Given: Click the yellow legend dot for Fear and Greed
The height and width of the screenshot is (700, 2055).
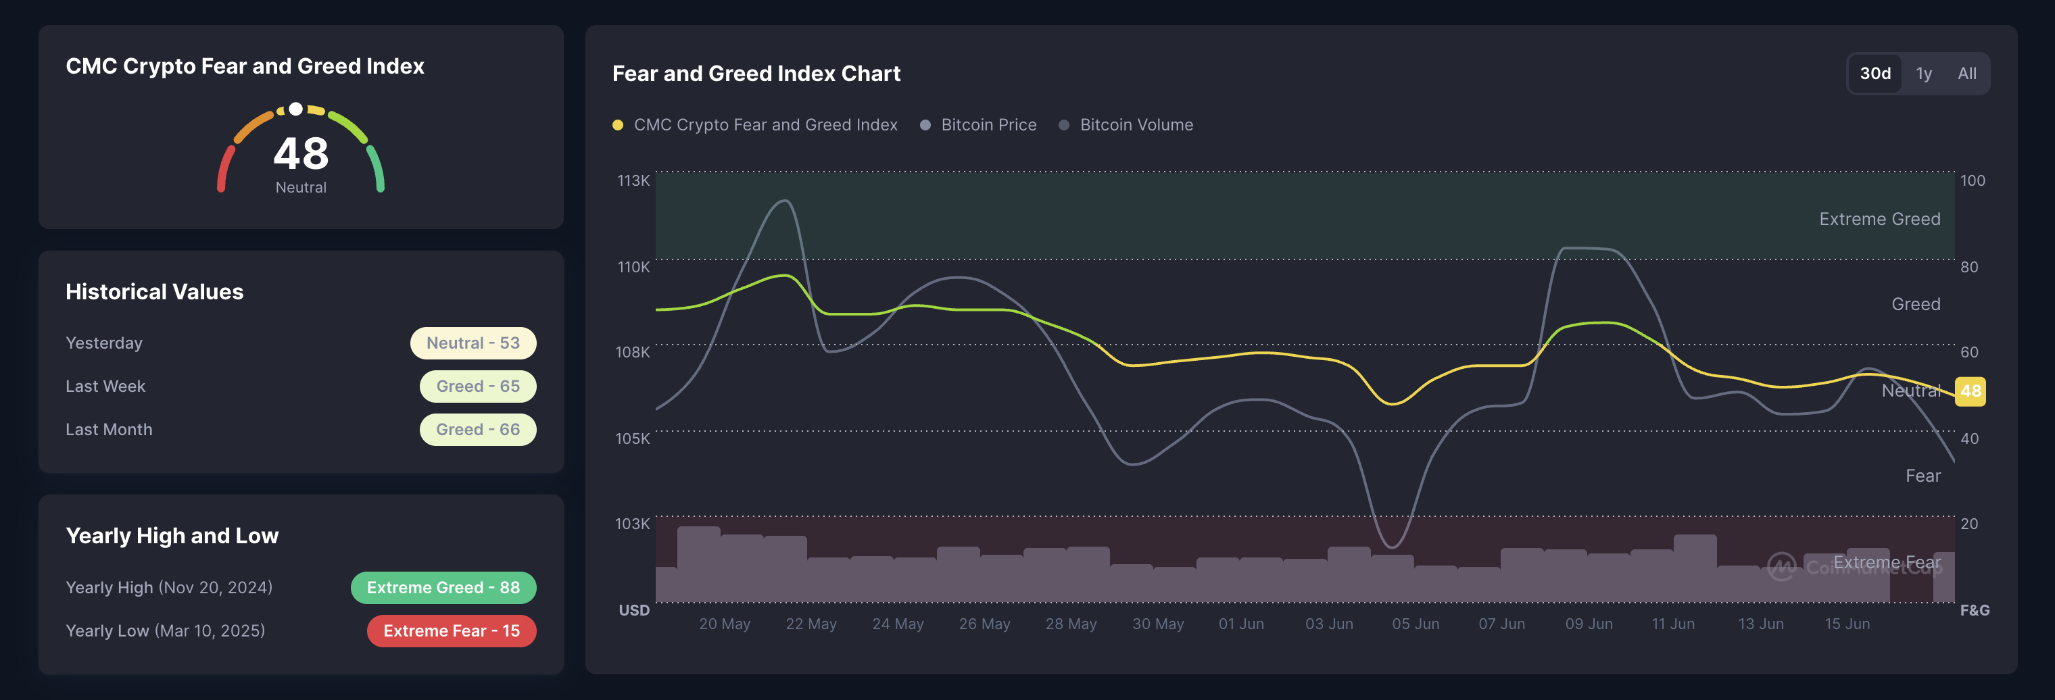Looking at the screenshot, I should click(x=617, y=125).
